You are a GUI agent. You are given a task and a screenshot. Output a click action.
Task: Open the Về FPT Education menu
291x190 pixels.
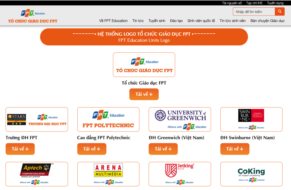point(113,21)
